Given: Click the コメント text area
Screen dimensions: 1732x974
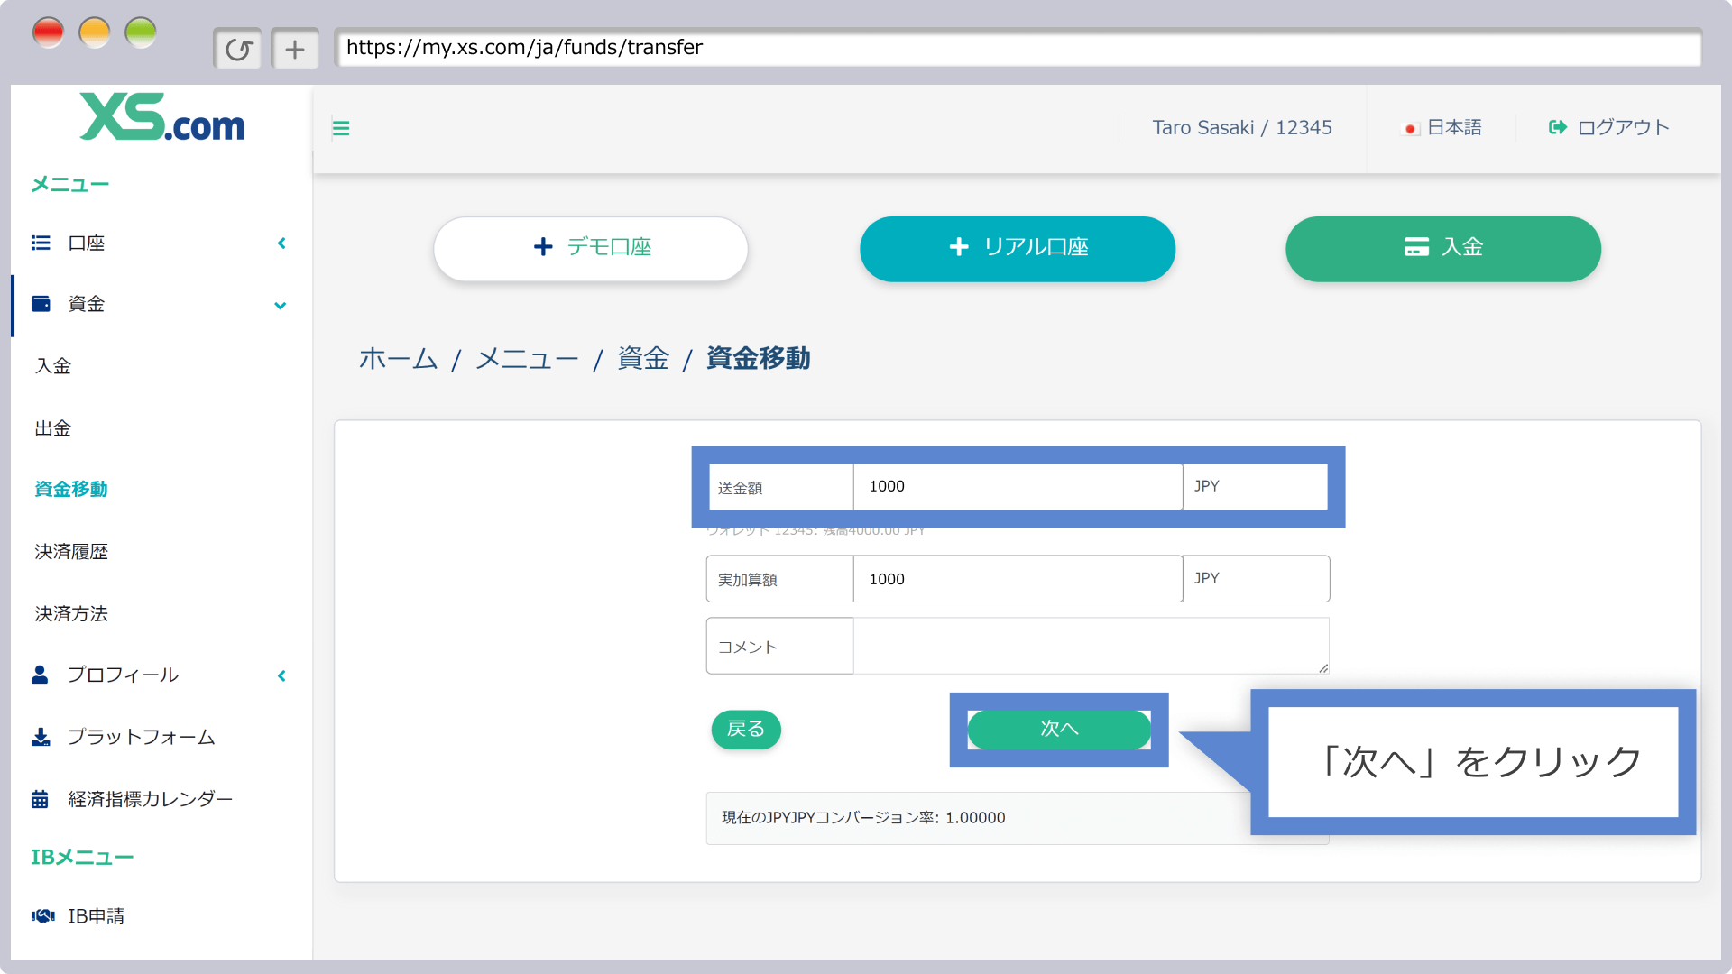Looking at the screenshot, I should click(x=1091, y=646).
